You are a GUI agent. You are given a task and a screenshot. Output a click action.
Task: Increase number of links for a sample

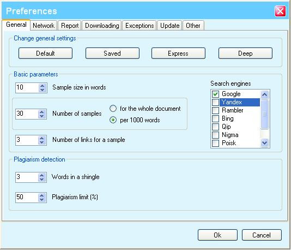(x=42, y=138)
